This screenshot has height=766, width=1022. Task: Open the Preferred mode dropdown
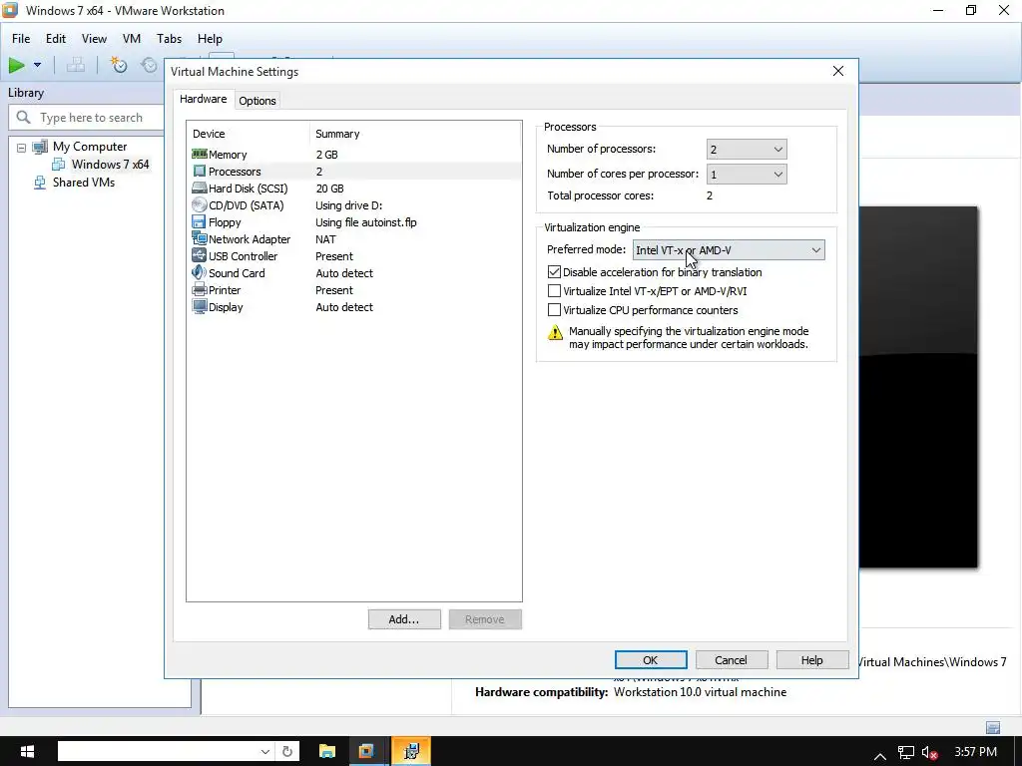coord(728,250)
